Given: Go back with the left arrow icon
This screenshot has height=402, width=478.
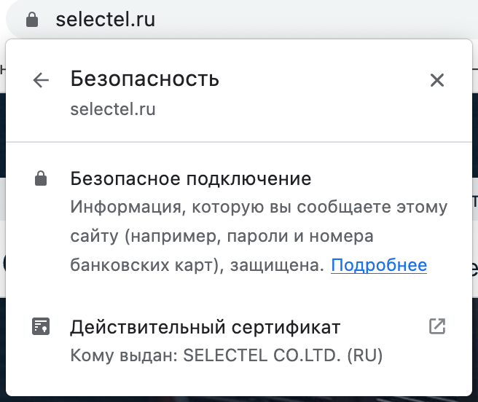Looking at the screenshot, I should [x=42, y=80].
